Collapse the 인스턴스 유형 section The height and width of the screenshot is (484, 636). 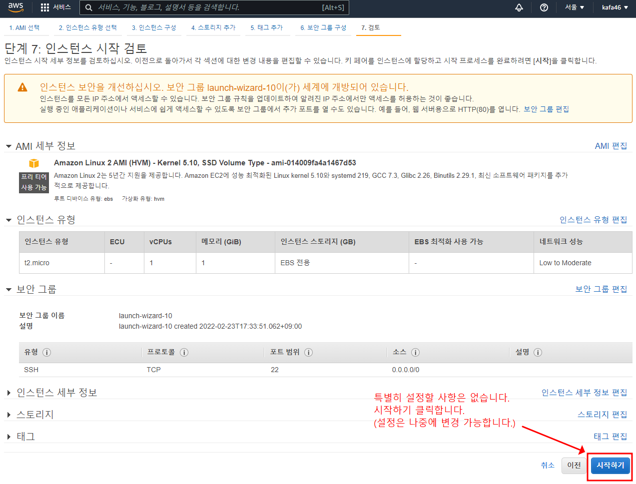click(x=8, y=220)
